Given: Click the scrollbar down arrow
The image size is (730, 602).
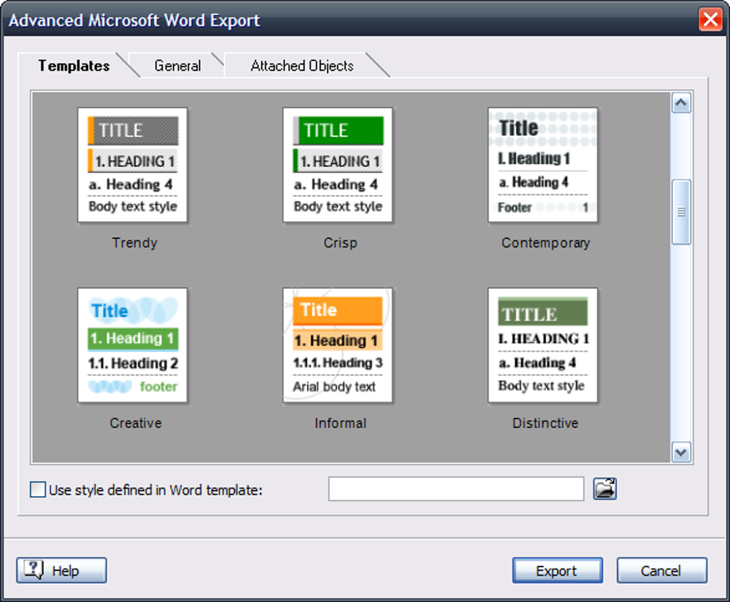Looking at the screenshot, I should [681, 453].
